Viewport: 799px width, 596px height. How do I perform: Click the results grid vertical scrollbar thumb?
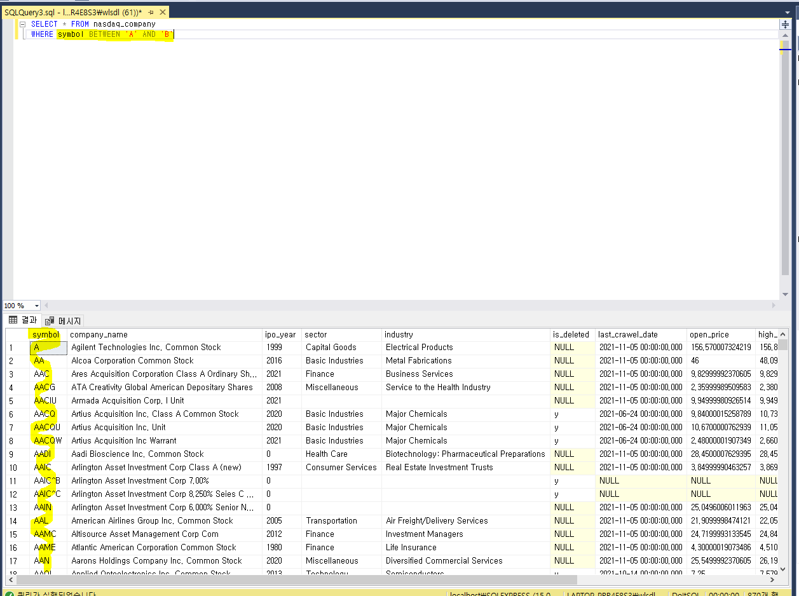click(783, 345)
